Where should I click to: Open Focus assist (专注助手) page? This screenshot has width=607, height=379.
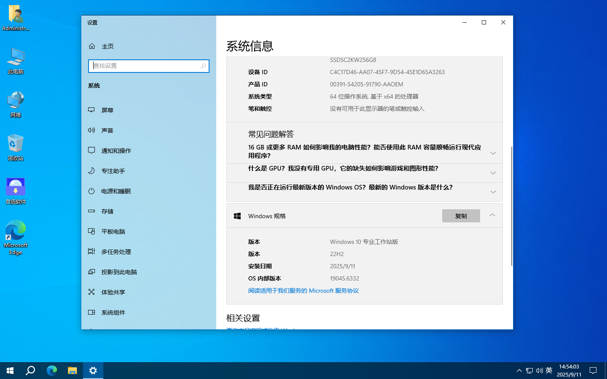[x=113, y=171]
